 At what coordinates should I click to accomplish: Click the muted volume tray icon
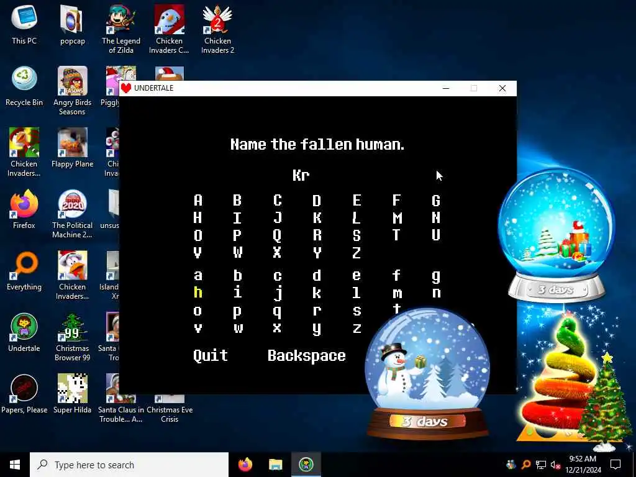click(x=556, y=465)
